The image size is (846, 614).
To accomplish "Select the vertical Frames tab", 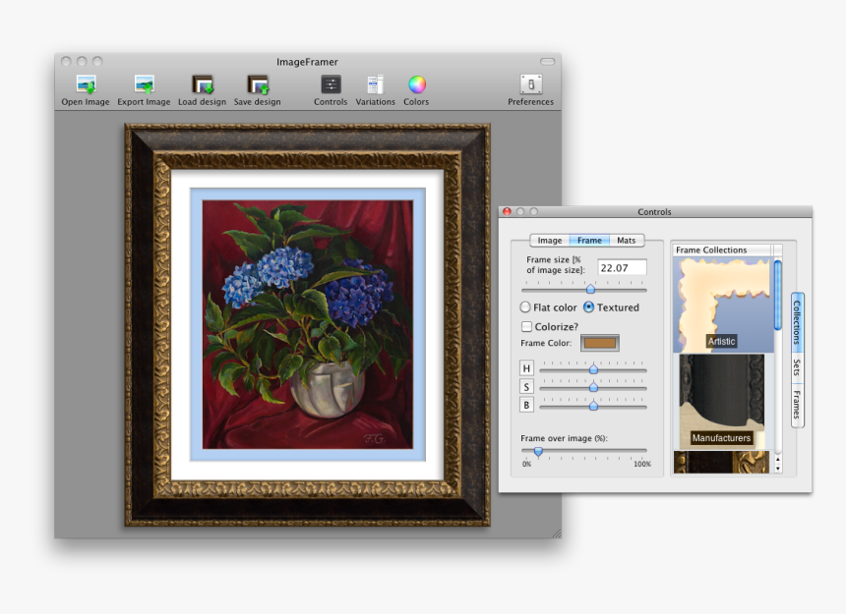I will [x=798, y=406].
